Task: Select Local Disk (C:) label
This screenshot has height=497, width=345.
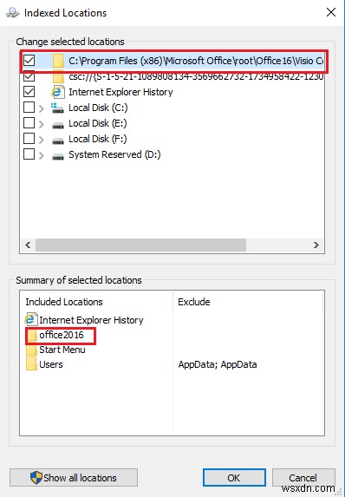Action: [98, 108]
